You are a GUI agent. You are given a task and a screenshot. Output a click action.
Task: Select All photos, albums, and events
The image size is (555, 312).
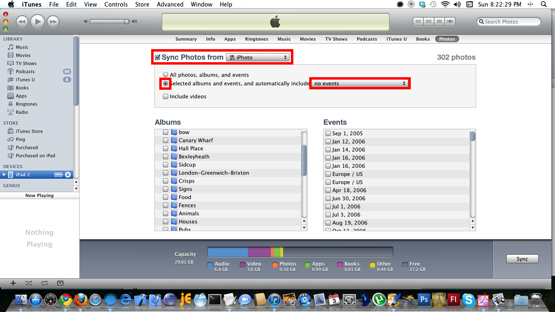(165, 75)
